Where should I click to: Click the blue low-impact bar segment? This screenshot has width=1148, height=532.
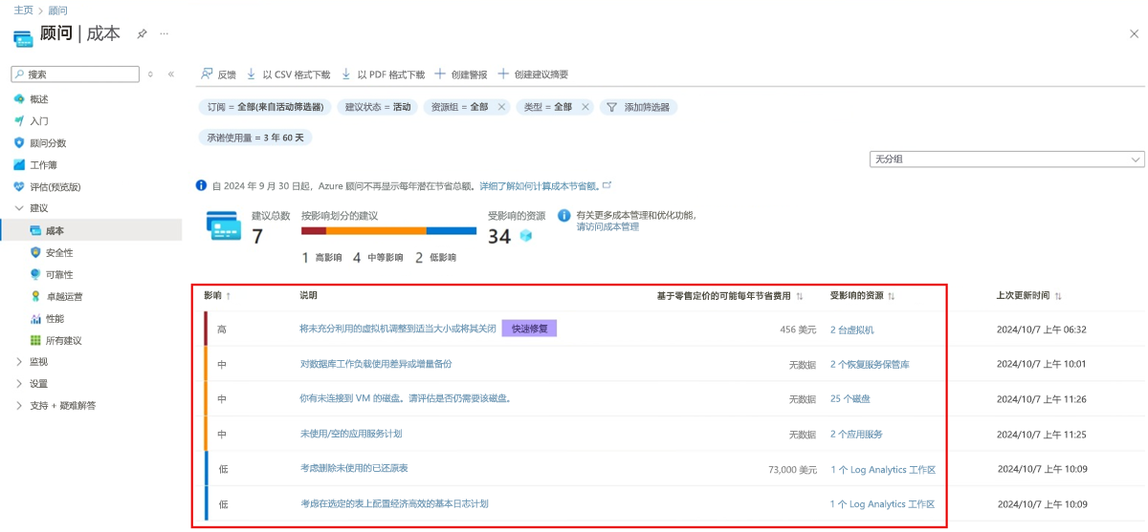tap(452, 230)
